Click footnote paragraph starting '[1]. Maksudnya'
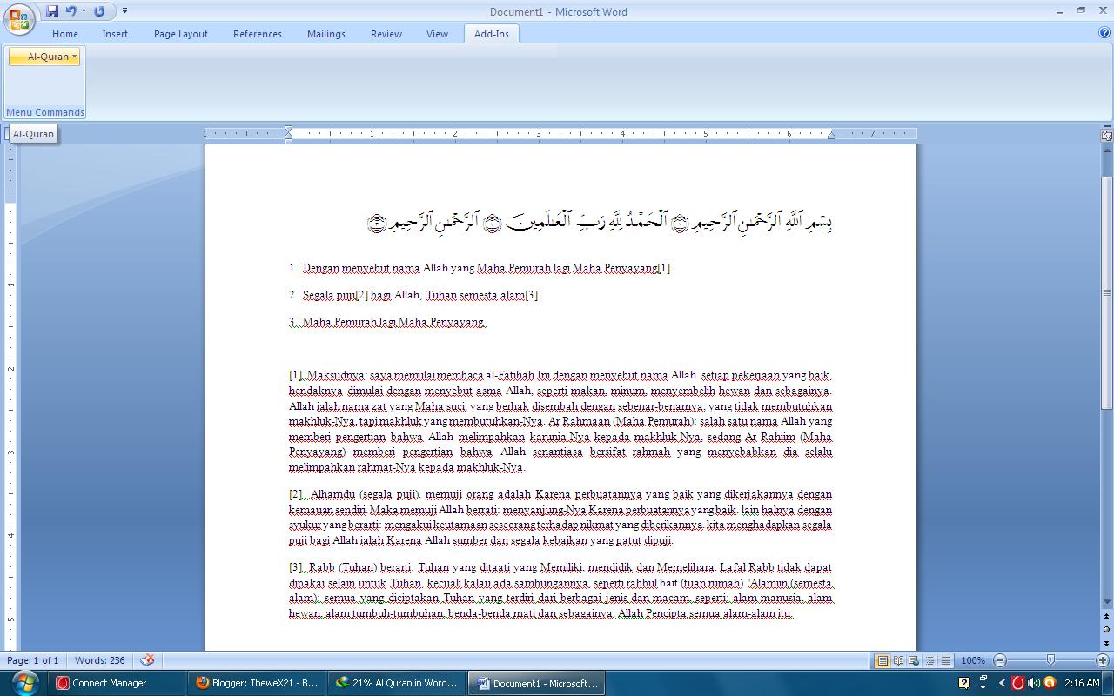Image resolution: width=1114 pixels, height=696 pixels. click(x=560, y=421)
